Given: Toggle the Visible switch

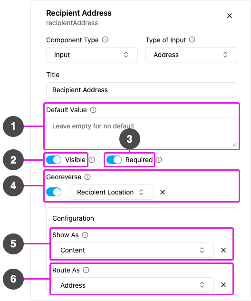Looking at the screenshot, I should coord(54,160).
